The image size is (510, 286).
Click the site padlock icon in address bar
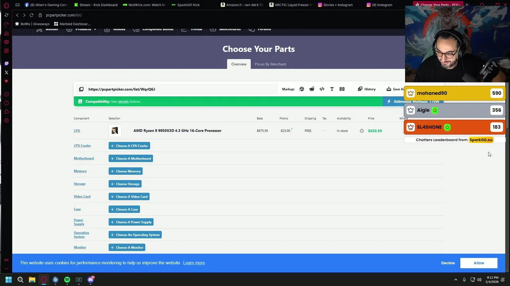40,15
